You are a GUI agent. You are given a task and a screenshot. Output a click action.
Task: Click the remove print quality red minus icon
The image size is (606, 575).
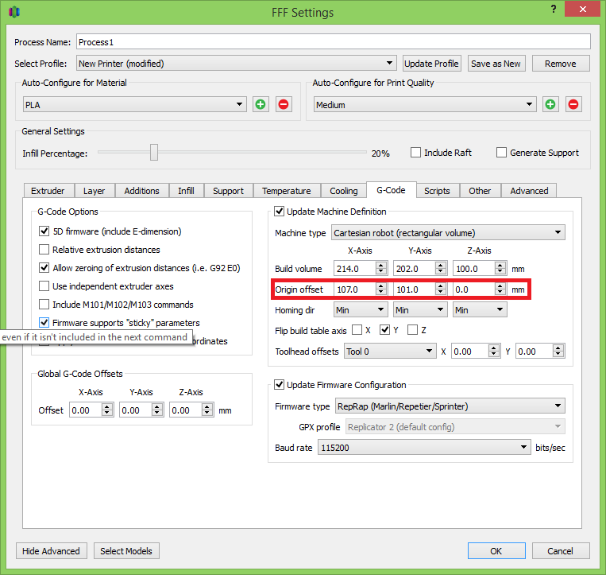573,104
